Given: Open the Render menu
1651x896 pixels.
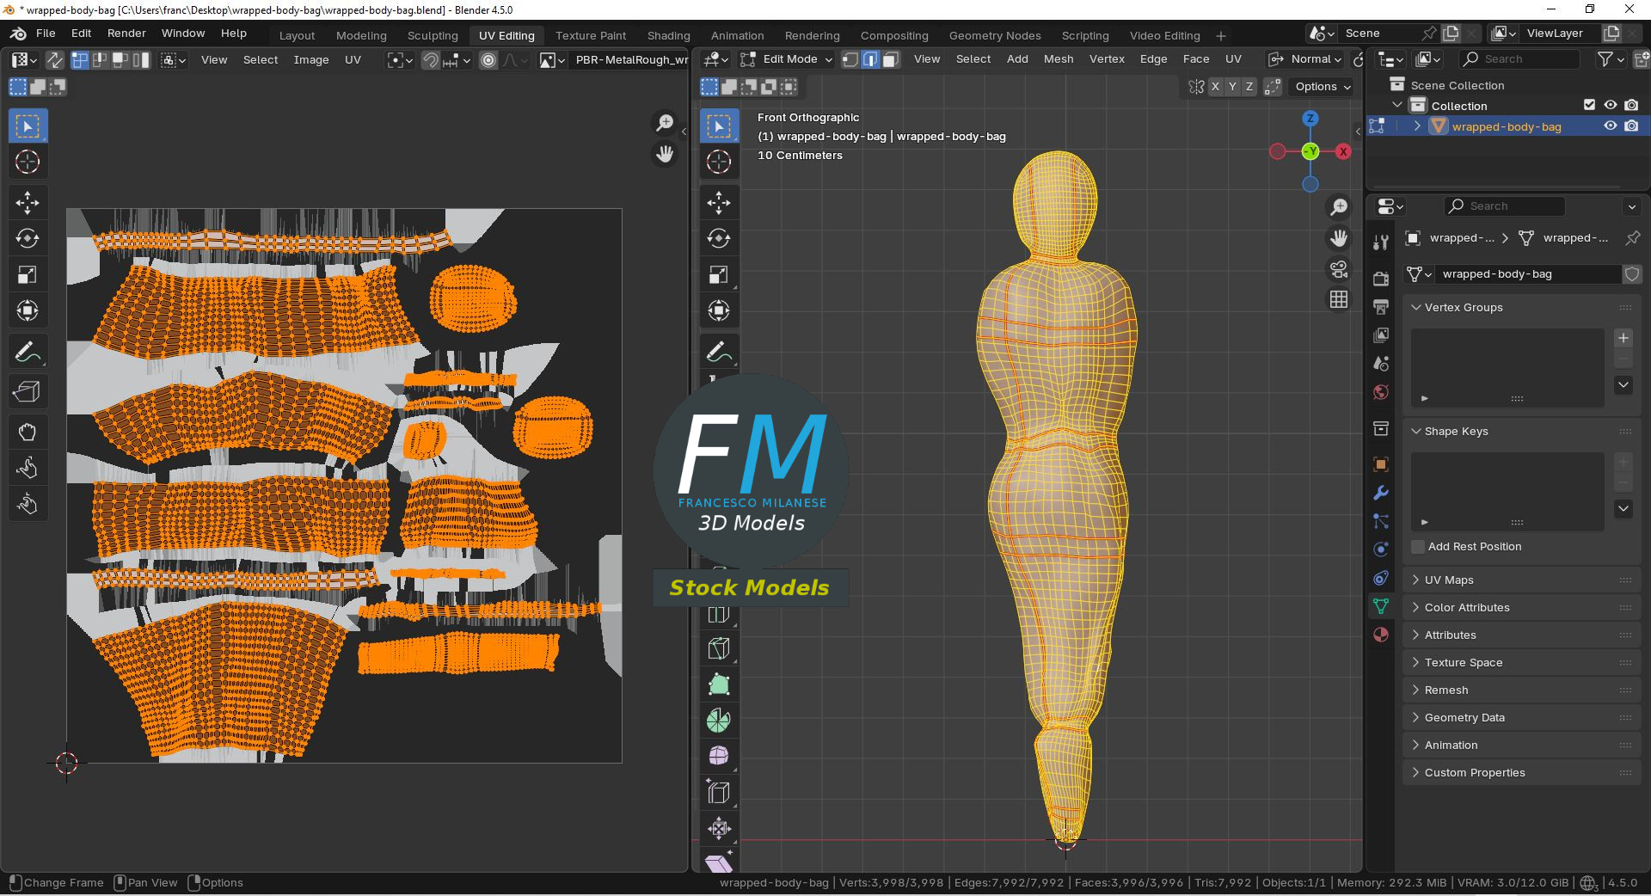Looking at the screenshot, I should pyautogui.click(x=126, y=34).
